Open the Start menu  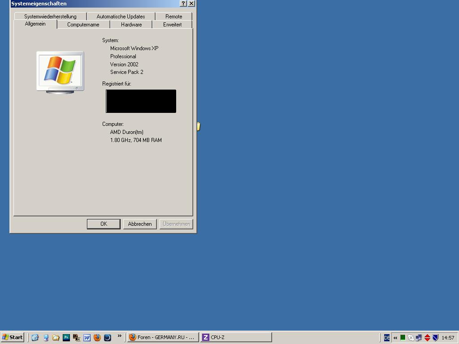pos(13,337)
